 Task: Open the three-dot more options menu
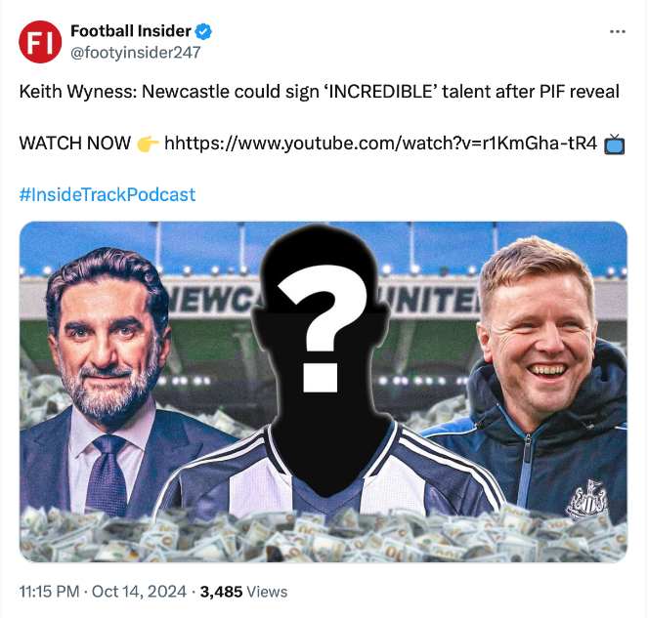tap(618, 31)
